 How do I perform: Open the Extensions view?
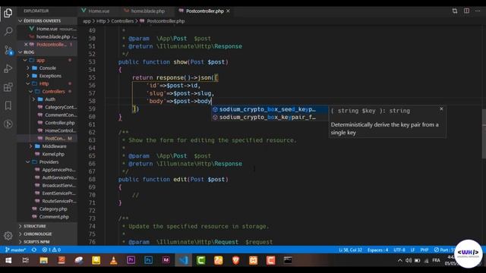click(8, 87)
